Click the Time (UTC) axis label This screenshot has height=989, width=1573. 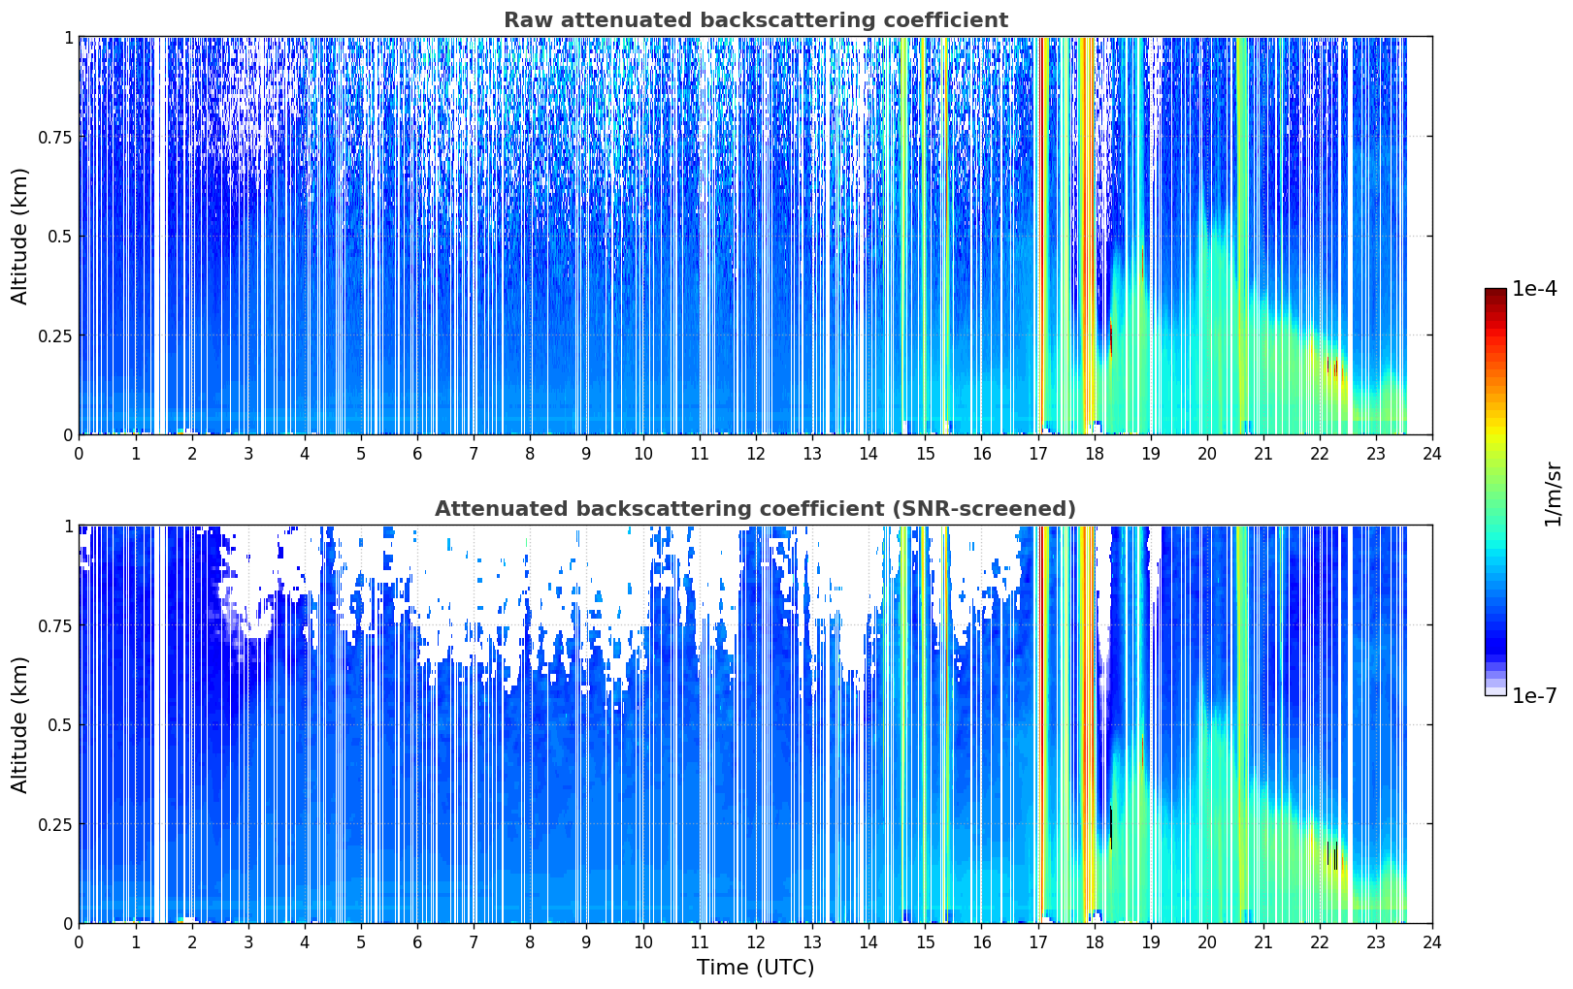click(755, 968)
